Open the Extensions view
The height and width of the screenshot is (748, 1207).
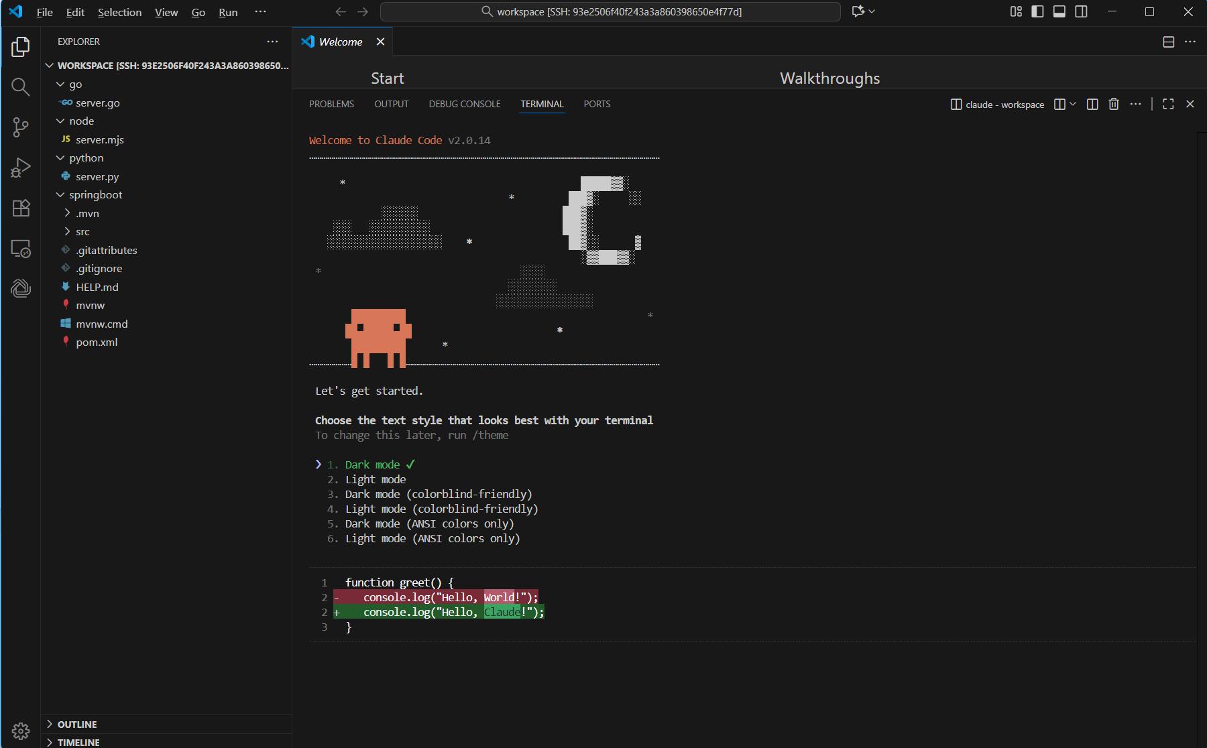(21, 208)
